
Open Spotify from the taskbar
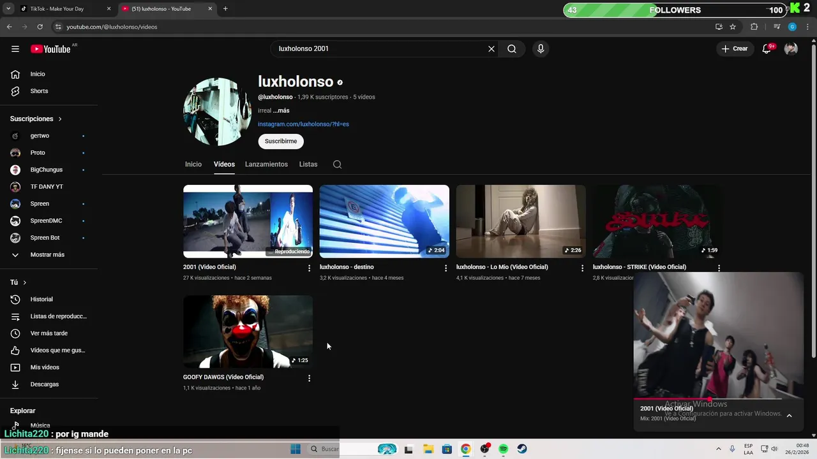coord(503,449)
